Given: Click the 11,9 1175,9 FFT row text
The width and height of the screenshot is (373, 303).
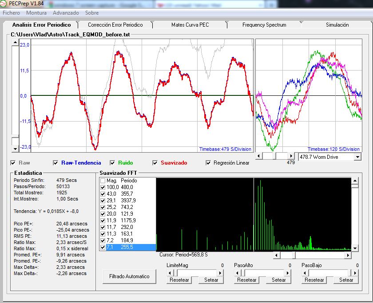Looking at the screenshot, I should (x=121, y=220).
